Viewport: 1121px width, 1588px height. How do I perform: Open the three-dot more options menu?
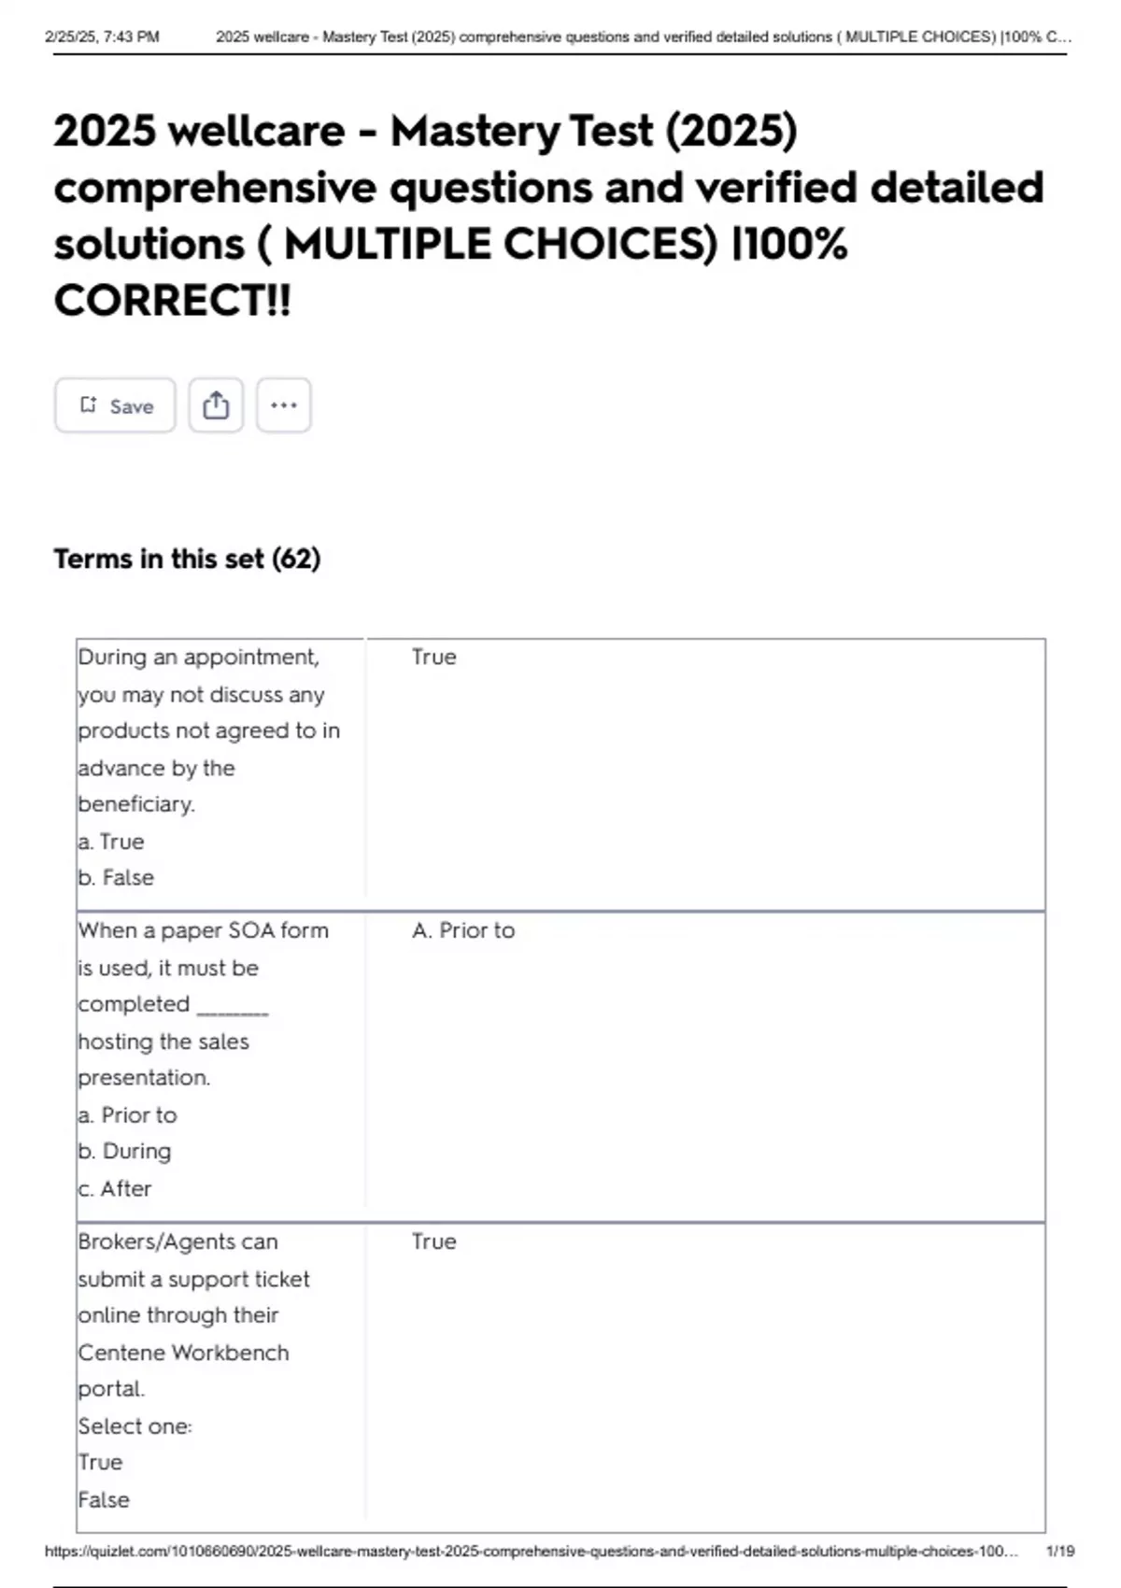tap(283, 405)
